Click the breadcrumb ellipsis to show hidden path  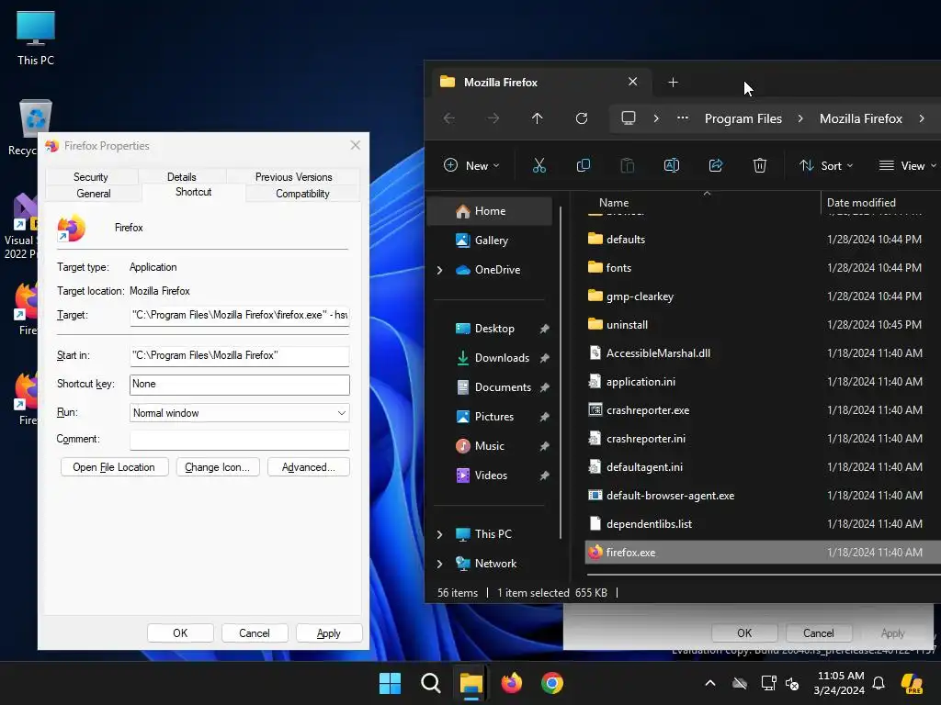coord(683,118)
